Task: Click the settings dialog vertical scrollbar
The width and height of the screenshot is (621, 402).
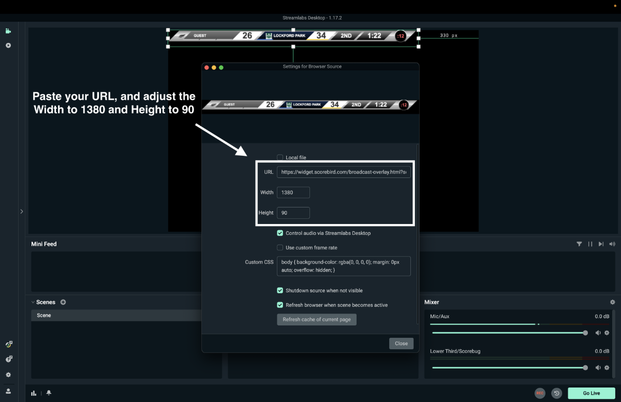Action: click(x=417, y=234)
